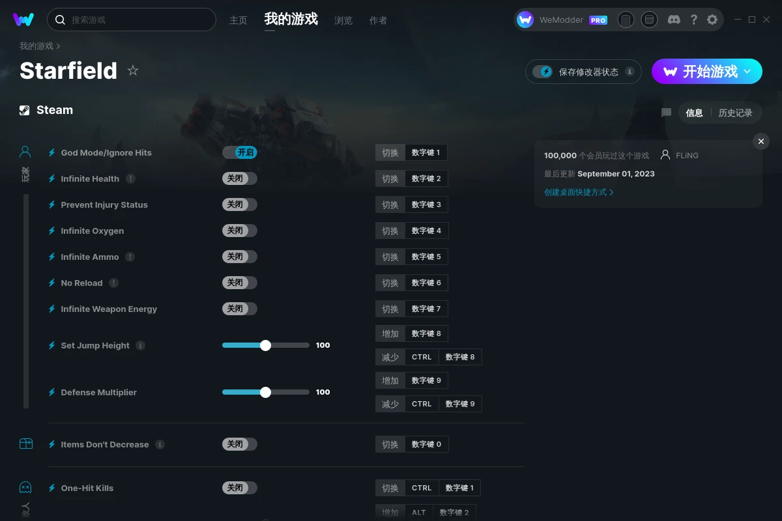
Task: Change Items Don't Decrease hotkey 数字键 0
Action: pyautogui.click(x=427, y=444)
